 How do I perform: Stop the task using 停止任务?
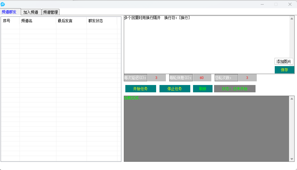tap(175, 89)
